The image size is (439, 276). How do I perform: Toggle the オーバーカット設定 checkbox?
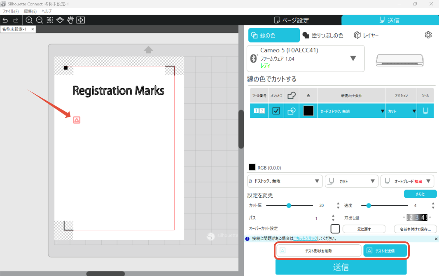coord(335,229)
